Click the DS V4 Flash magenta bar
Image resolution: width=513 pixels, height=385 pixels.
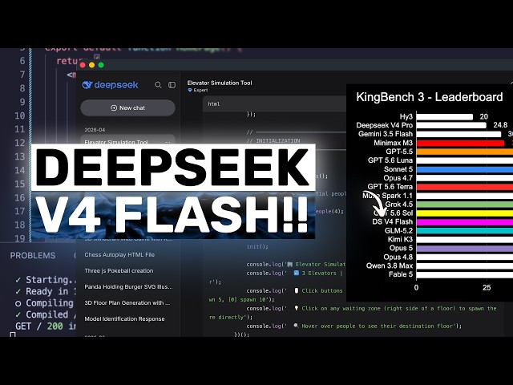pyautogui.click(x=465, y=222)
